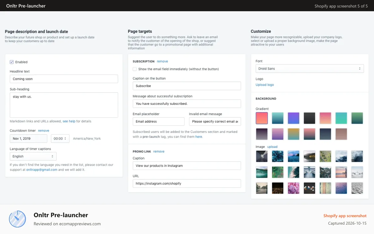Image resolution: width=374 pixels, height=234 pixels.
Task: Choose the night city lights background image
Action: [278, 188]
